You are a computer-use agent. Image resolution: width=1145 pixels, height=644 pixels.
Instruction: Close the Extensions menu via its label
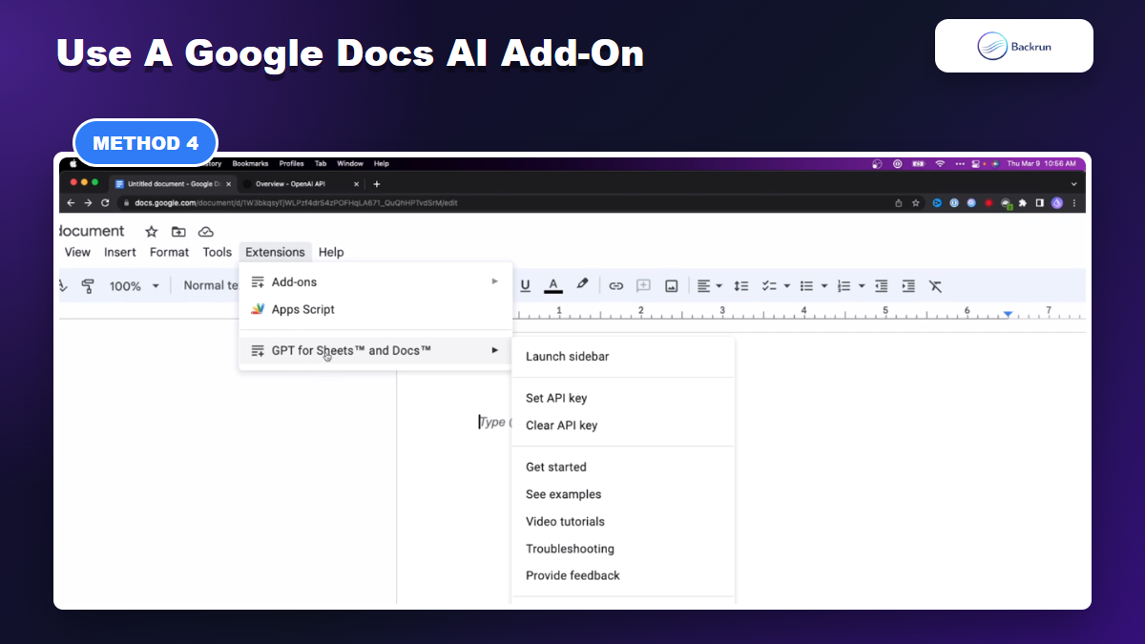coord(275,252)
